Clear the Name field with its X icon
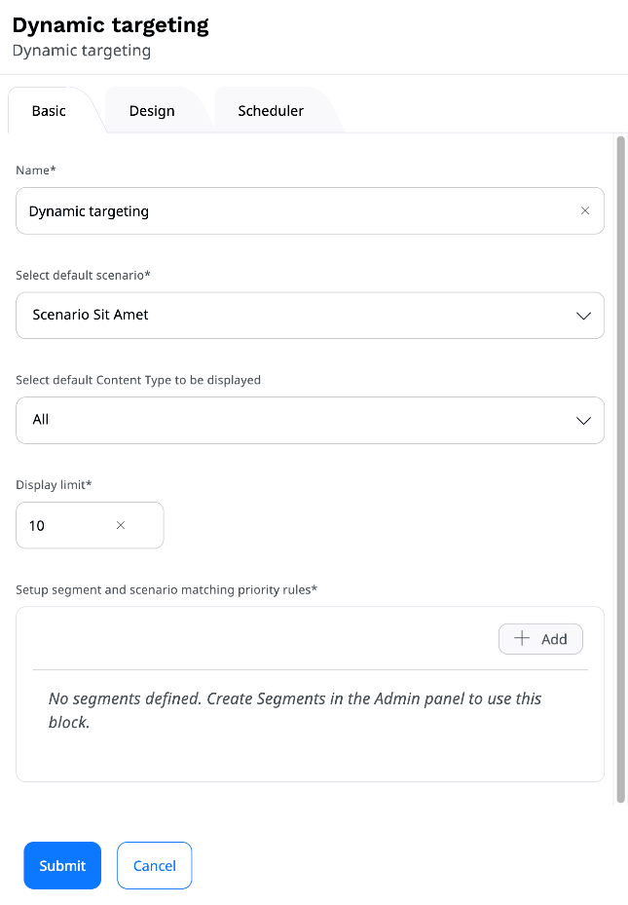This screenshot has height=905, width=628. 584,210
